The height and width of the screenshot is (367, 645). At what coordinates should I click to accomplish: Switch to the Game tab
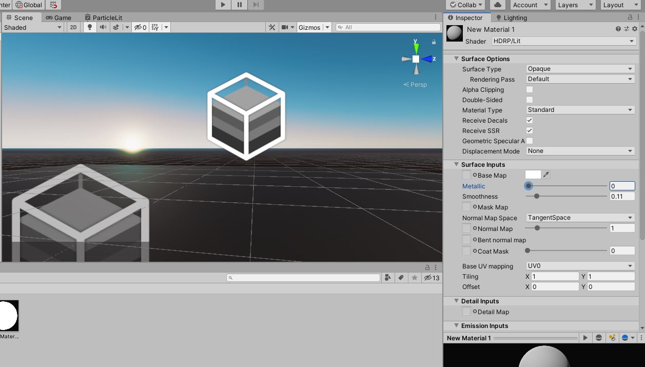click(x=58, y=17)
